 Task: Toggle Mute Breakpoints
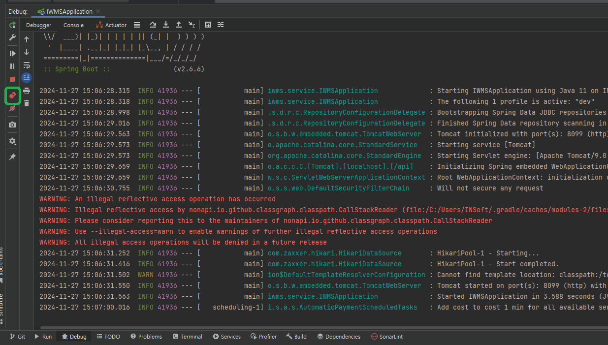tap(12, 108)
